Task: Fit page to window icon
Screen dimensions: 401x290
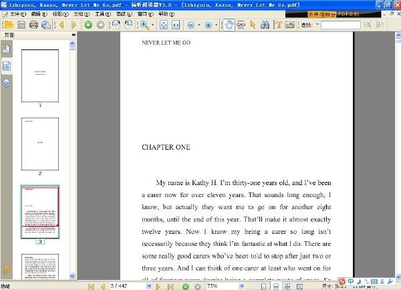Action: point(164,25)
